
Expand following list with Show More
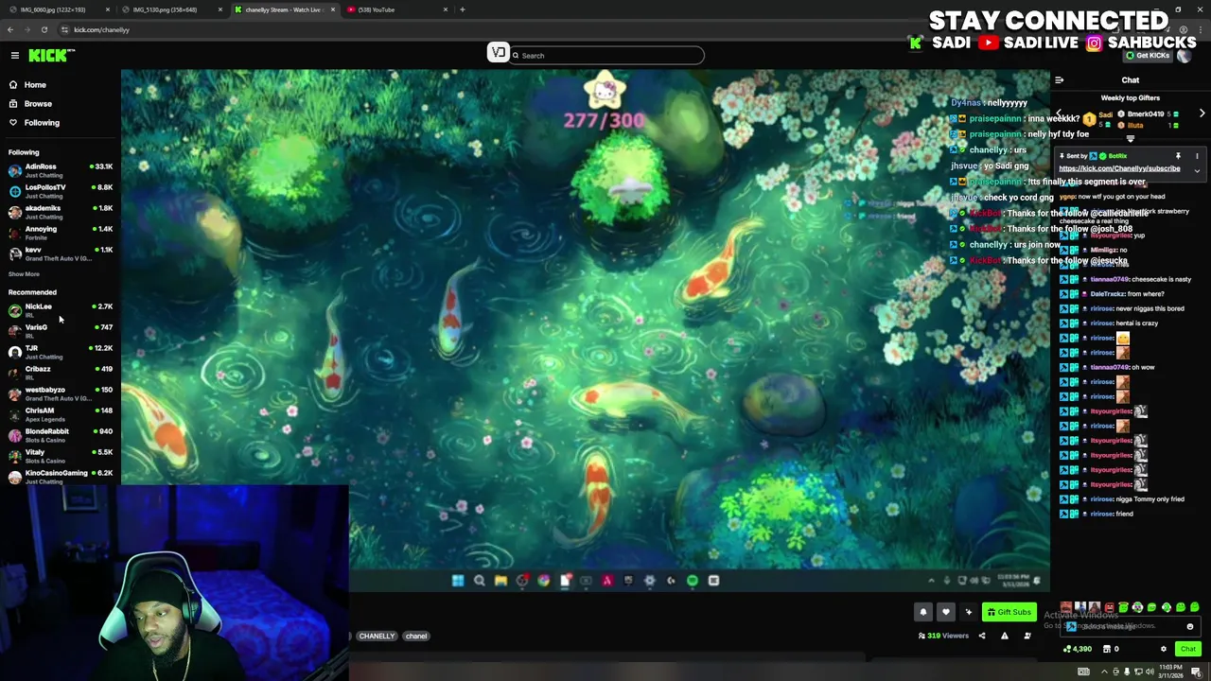(x=24, y=274)
